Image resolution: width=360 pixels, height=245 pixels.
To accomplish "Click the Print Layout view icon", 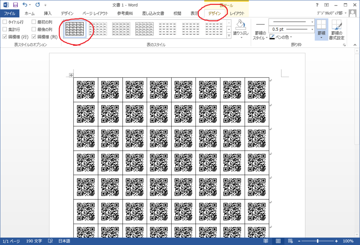I will (x=278, y=241).
